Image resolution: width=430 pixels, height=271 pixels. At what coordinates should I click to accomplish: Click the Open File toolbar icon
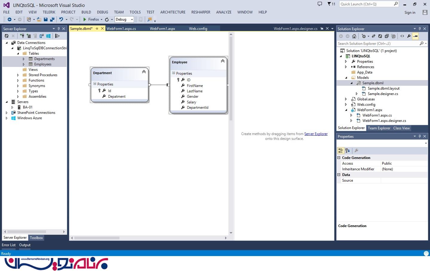[39, 19]
